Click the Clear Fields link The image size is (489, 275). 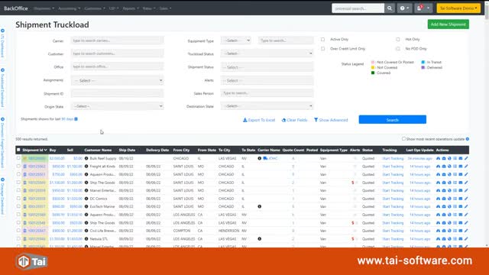point(294,120)
